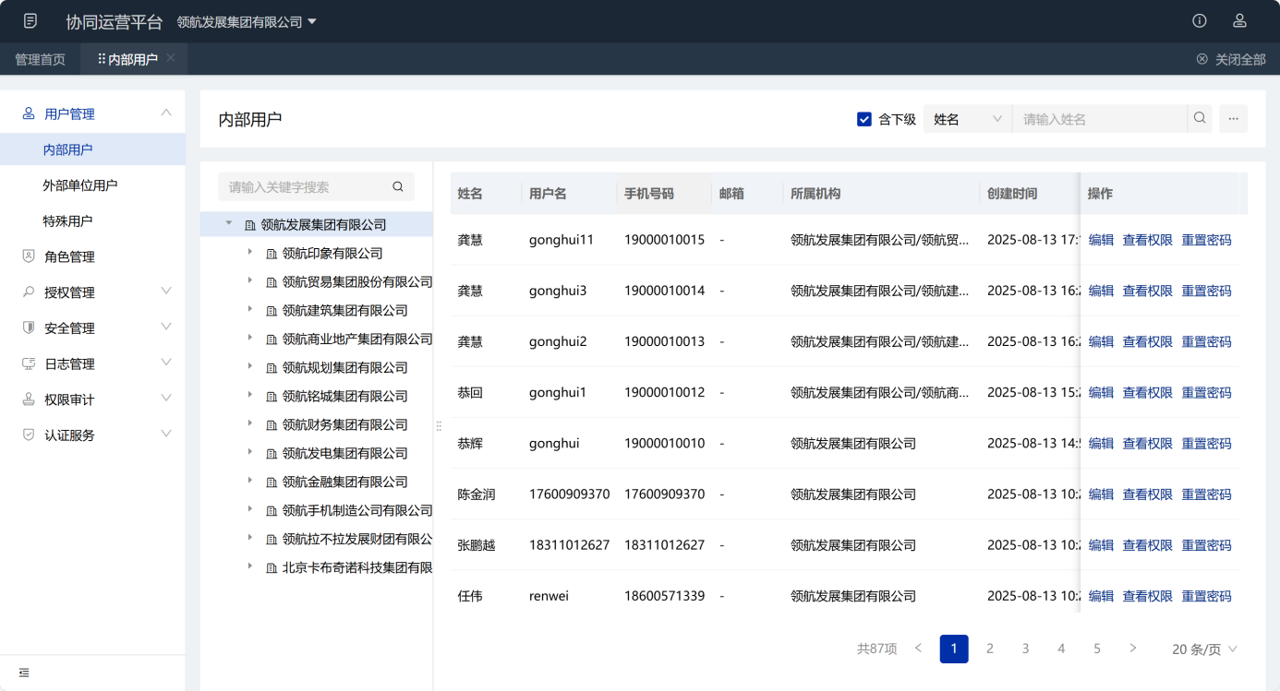Select 领航规划集团有限公司 in the tree

click(x=344, y=367)
